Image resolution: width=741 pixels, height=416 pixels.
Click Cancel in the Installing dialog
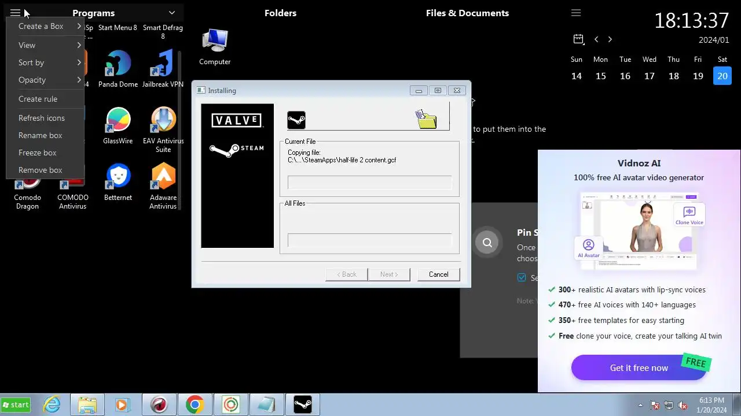tap(438, 274)
